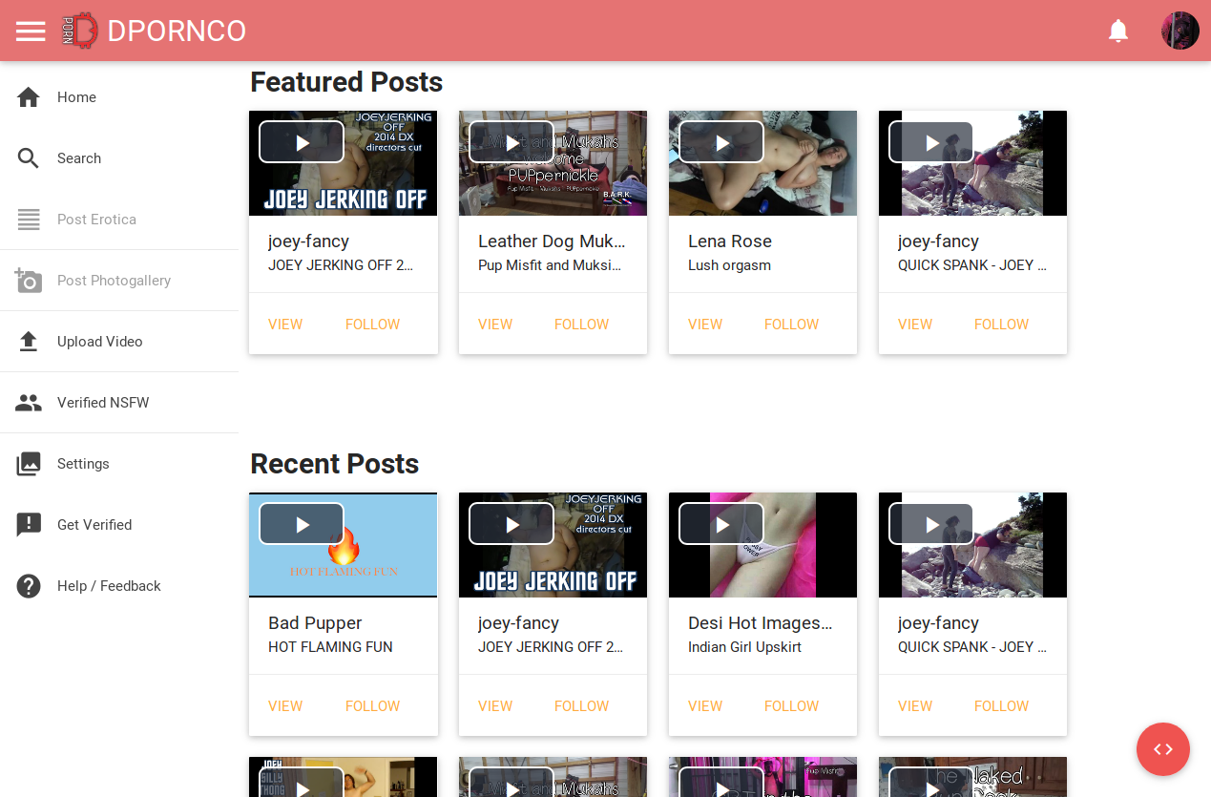Click VIEW on the Bad Pupper post
The height and width of the screenshot is (797, 1211).
(x=285, y=706)
